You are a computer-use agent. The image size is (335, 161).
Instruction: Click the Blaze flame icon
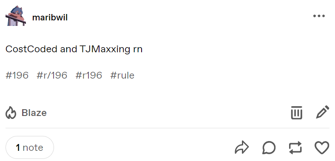coord(11,113)
